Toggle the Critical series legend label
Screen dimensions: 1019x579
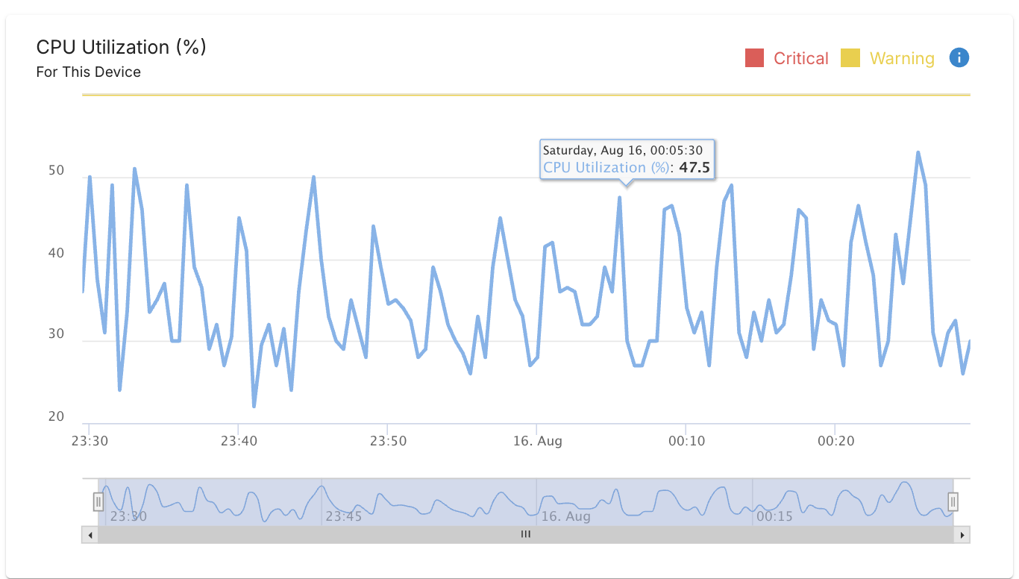pyautogui.click(x=800, y=58)
